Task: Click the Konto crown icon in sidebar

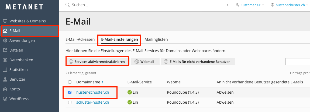Action: pyautogui.click(x=5, y=89)
